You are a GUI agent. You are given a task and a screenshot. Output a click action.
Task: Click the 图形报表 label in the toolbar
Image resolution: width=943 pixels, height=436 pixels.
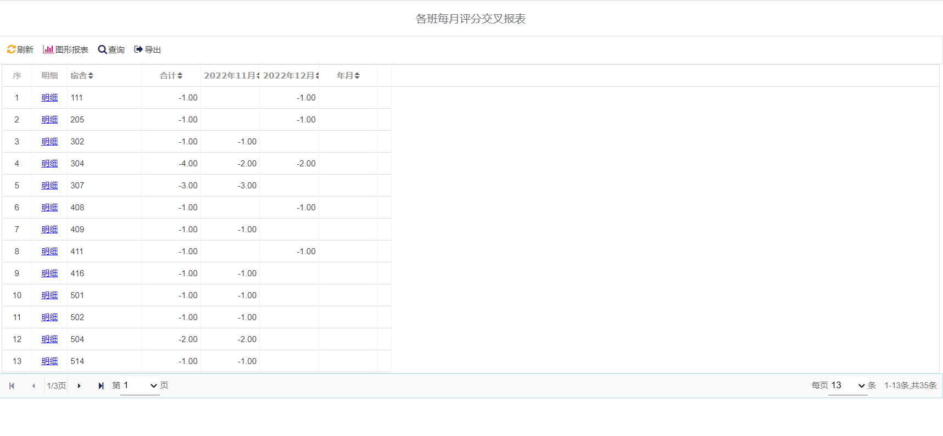(72, 49)
